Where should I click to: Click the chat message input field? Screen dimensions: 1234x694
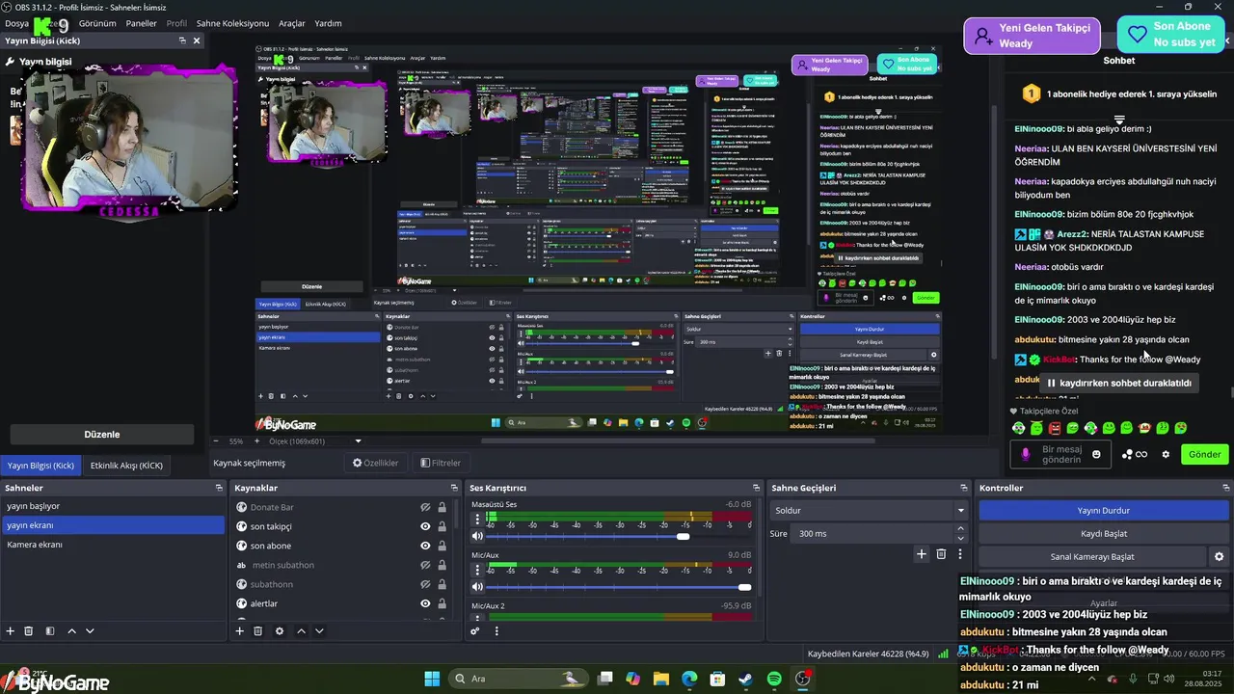pyautogui.click(x=1061, y=454)
